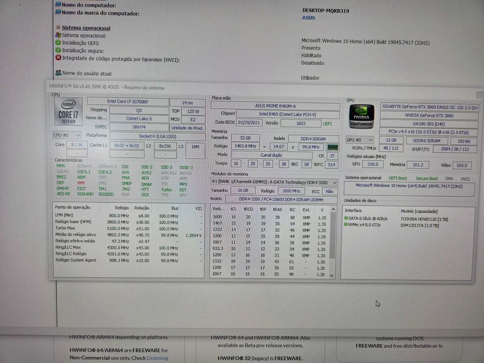This screenshot has width=484, height=363.
Task: Click the 8 / 16 core count field
Action: tap(77, 145)
